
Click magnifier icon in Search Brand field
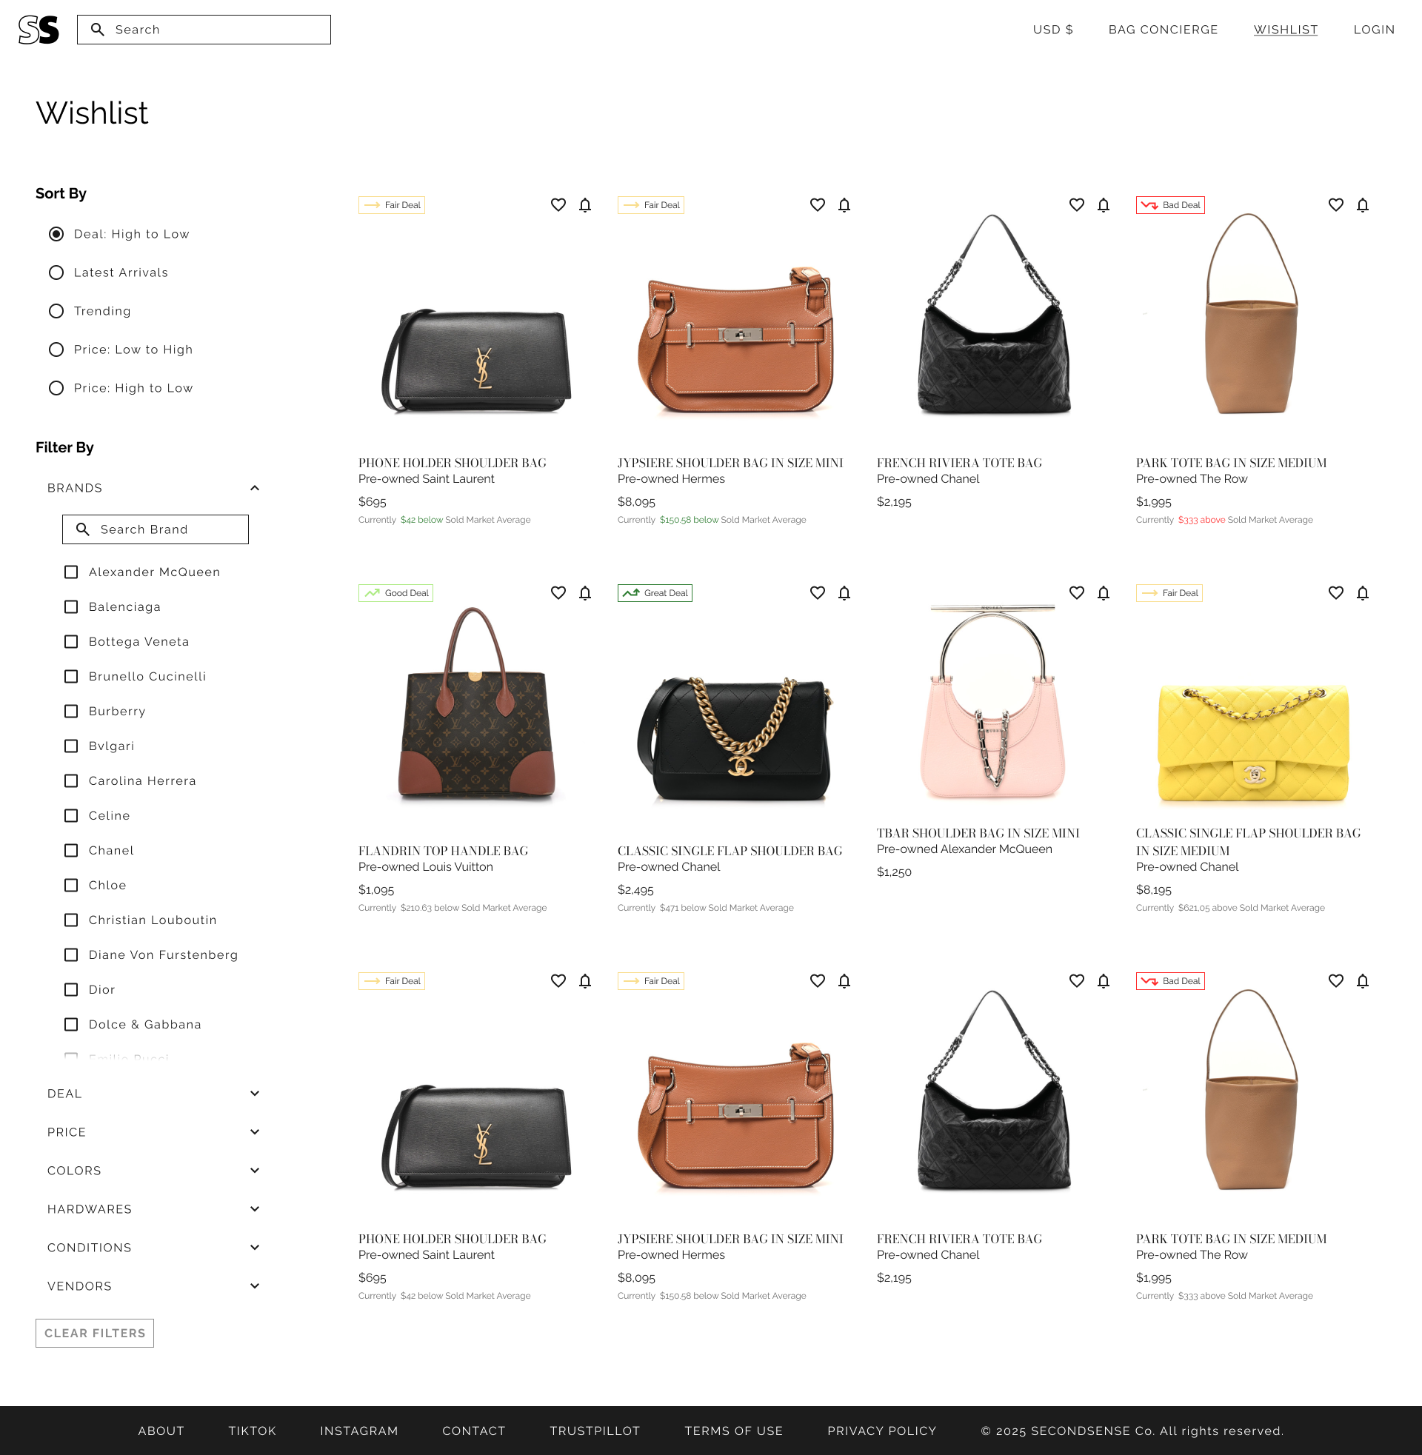tap(83, 529)
